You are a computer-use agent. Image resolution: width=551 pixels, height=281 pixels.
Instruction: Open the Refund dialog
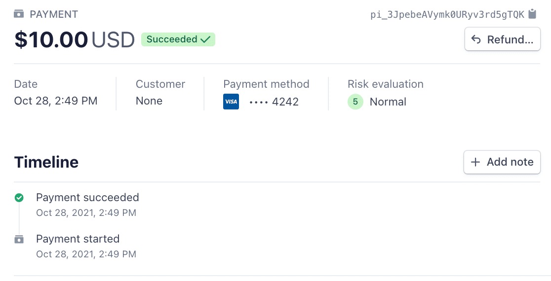(503, 39)
